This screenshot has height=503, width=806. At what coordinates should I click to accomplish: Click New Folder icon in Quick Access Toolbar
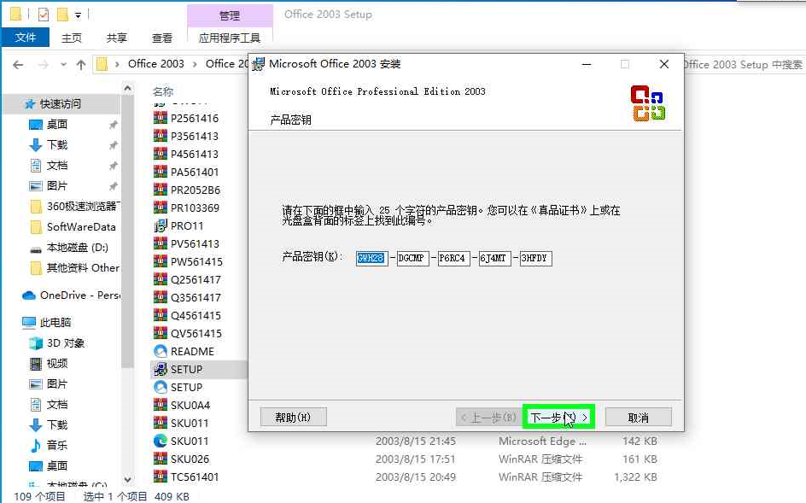click(x=62, y=15)
